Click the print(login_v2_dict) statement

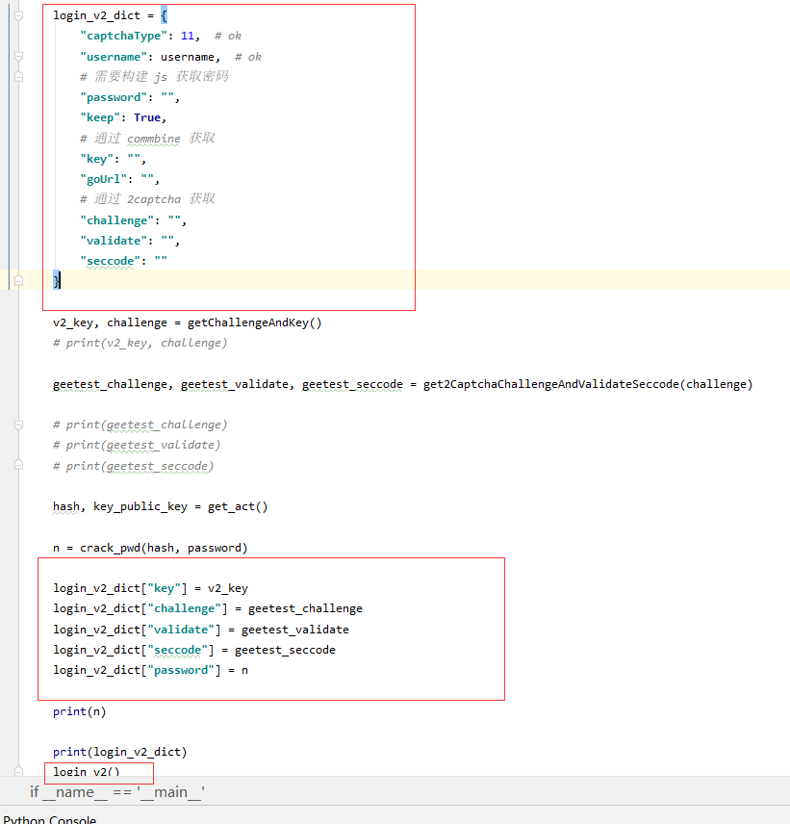[x=119, y=752]
